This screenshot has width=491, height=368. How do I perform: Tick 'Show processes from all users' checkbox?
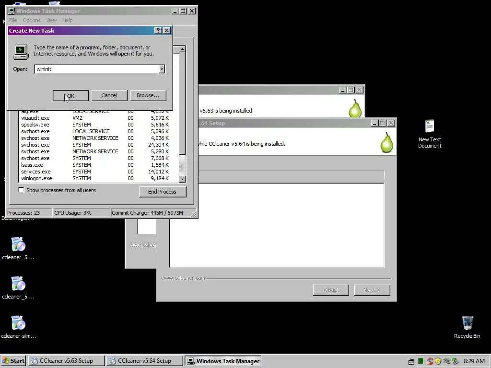pyautogui.click(x=21, y=190)
